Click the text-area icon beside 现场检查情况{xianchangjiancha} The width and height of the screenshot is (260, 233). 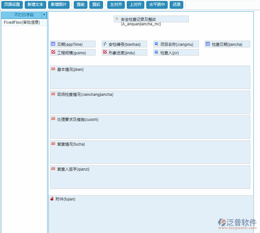pos(53,94)
